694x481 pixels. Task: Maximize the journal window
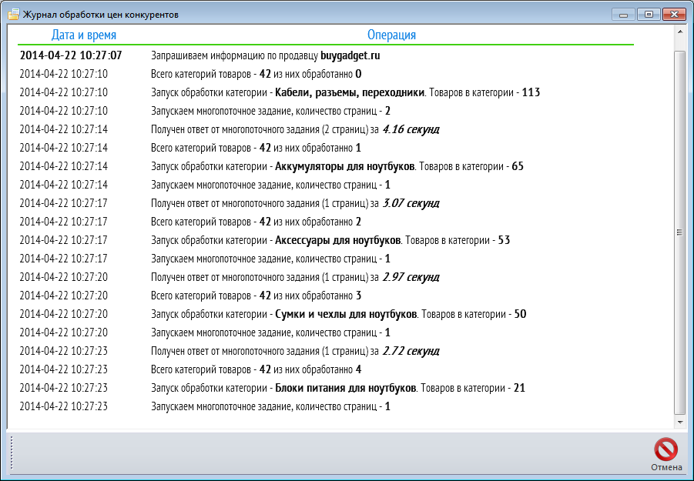coord(649,15)
